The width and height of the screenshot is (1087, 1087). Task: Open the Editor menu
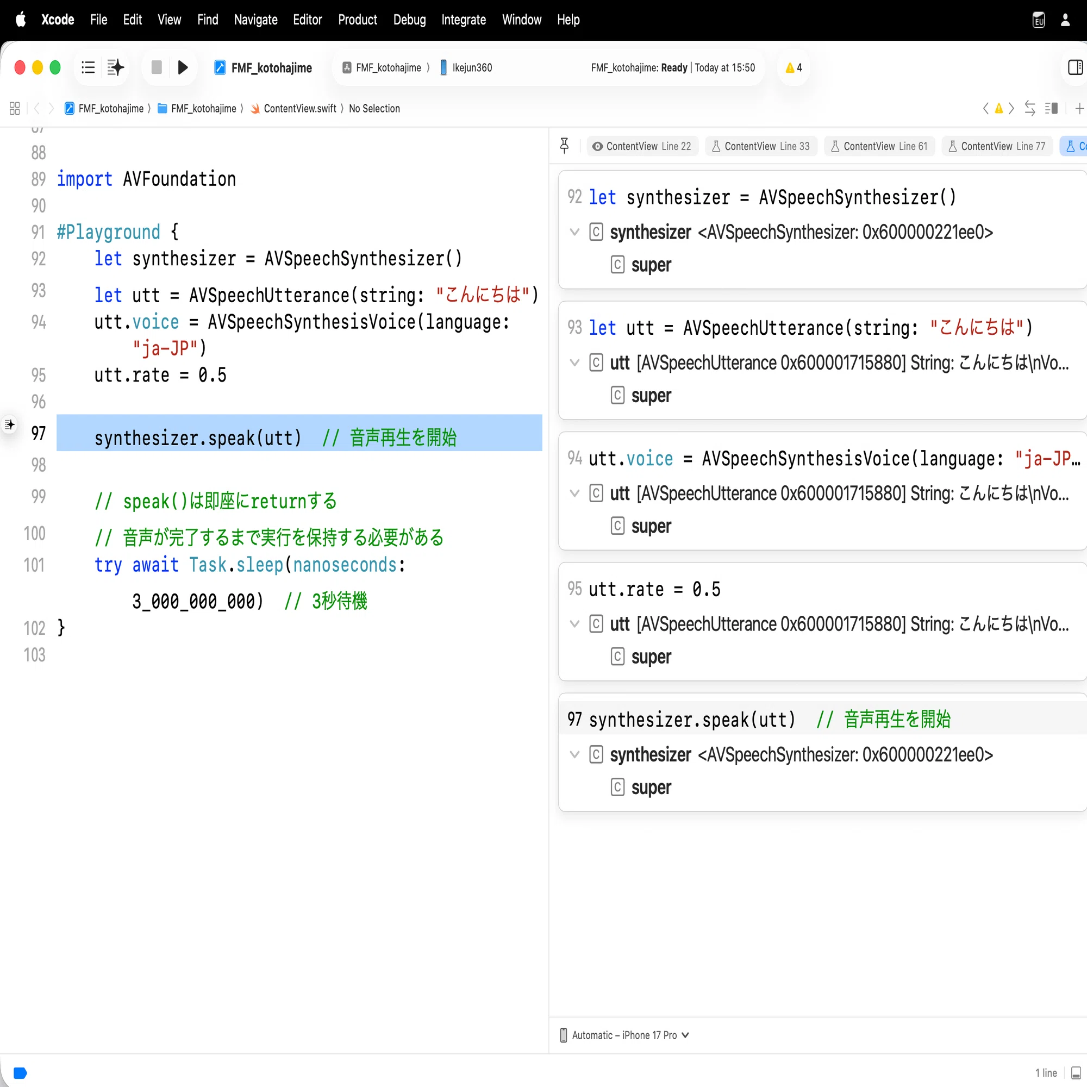pyautogui.click(x=307, y=20)
